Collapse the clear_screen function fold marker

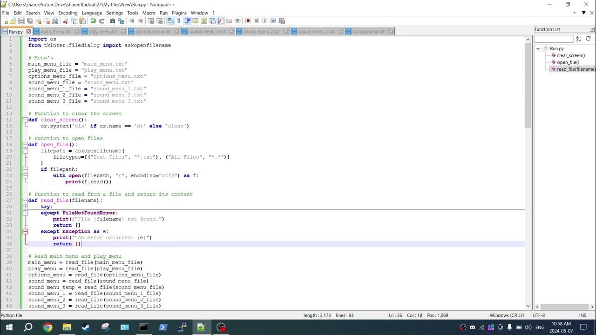coord(25,120)
